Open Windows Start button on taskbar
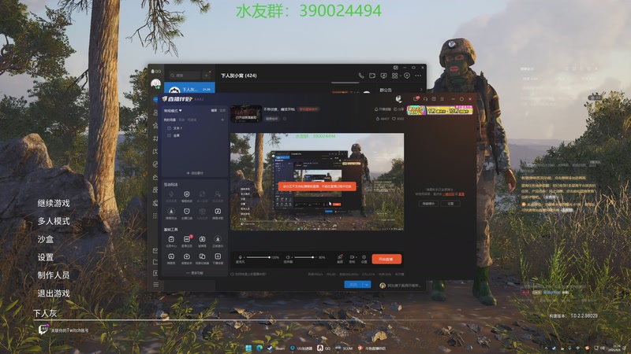Screen dimensions: 631x354 click(248, 348)
